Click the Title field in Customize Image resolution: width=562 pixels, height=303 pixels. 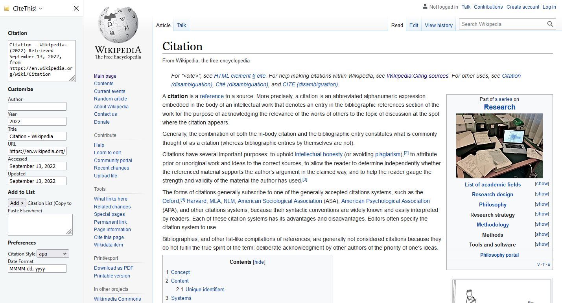pyautogui.click(x=37, y=136)
